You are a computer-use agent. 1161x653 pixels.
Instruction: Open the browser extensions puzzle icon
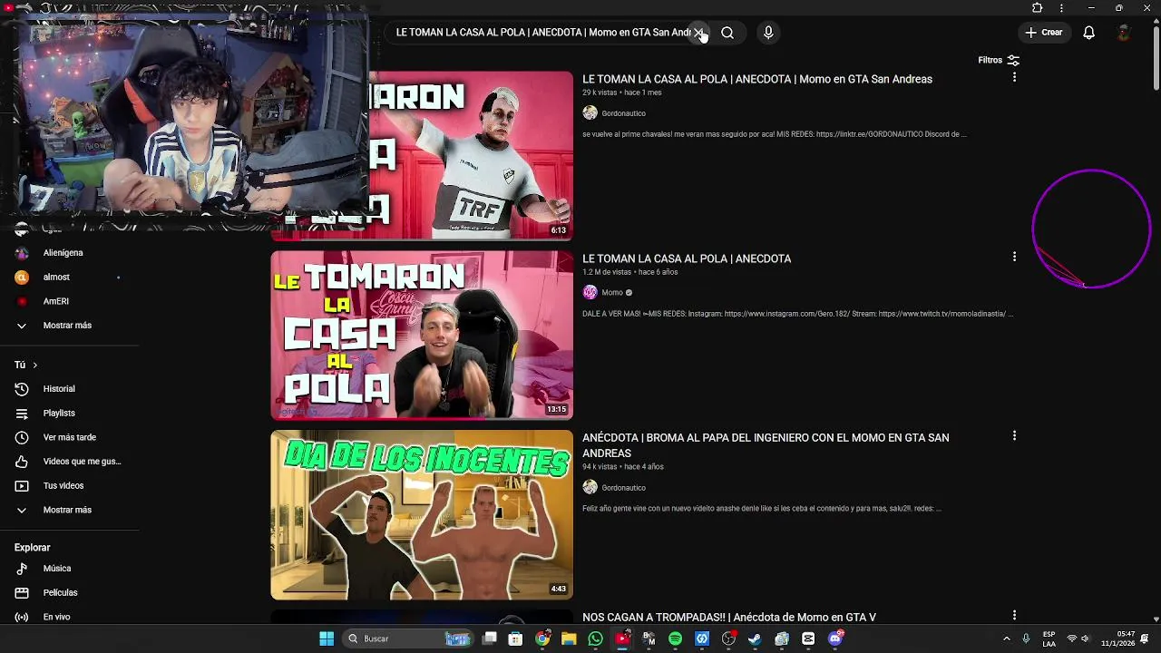point(1038,8)
